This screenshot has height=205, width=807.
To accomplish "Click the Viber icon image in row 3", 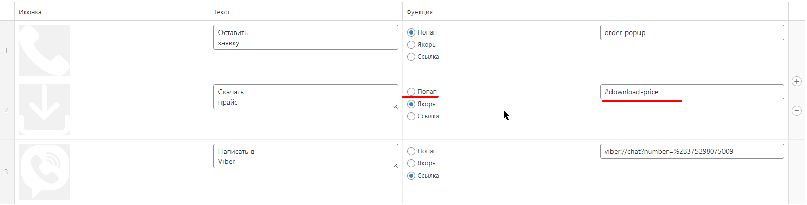I will click(x=44, y=172).
